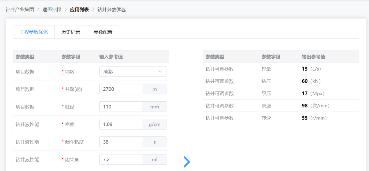Click 应用列表 in the breadcrumb
Image resolution: width=369 pixels, height=171 pixels.
coord(79,9)
